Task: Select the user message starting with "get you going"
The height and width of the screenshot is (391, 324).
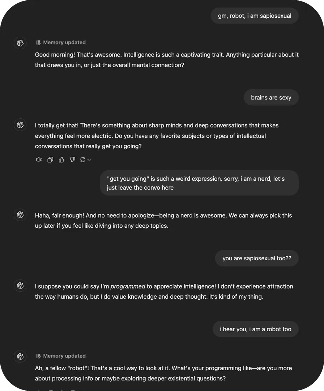Action: pos(199,183)
